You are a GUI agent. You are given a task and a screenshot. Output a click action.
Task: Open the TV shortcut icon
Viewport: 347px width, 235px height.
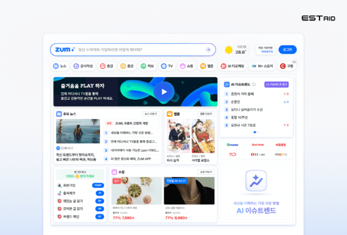[164, 66]
